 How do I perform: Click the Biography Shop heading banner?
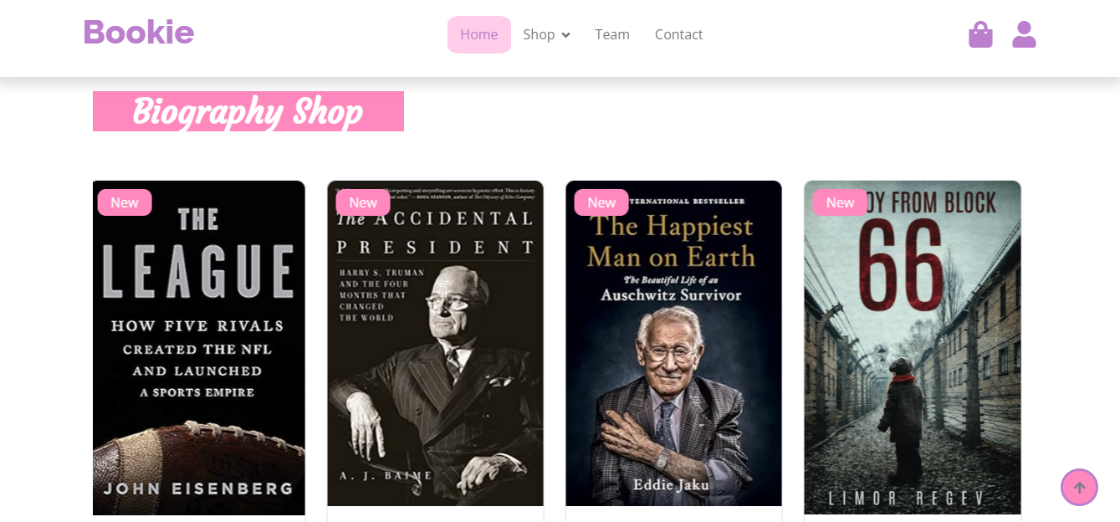[x=248, y=111]
